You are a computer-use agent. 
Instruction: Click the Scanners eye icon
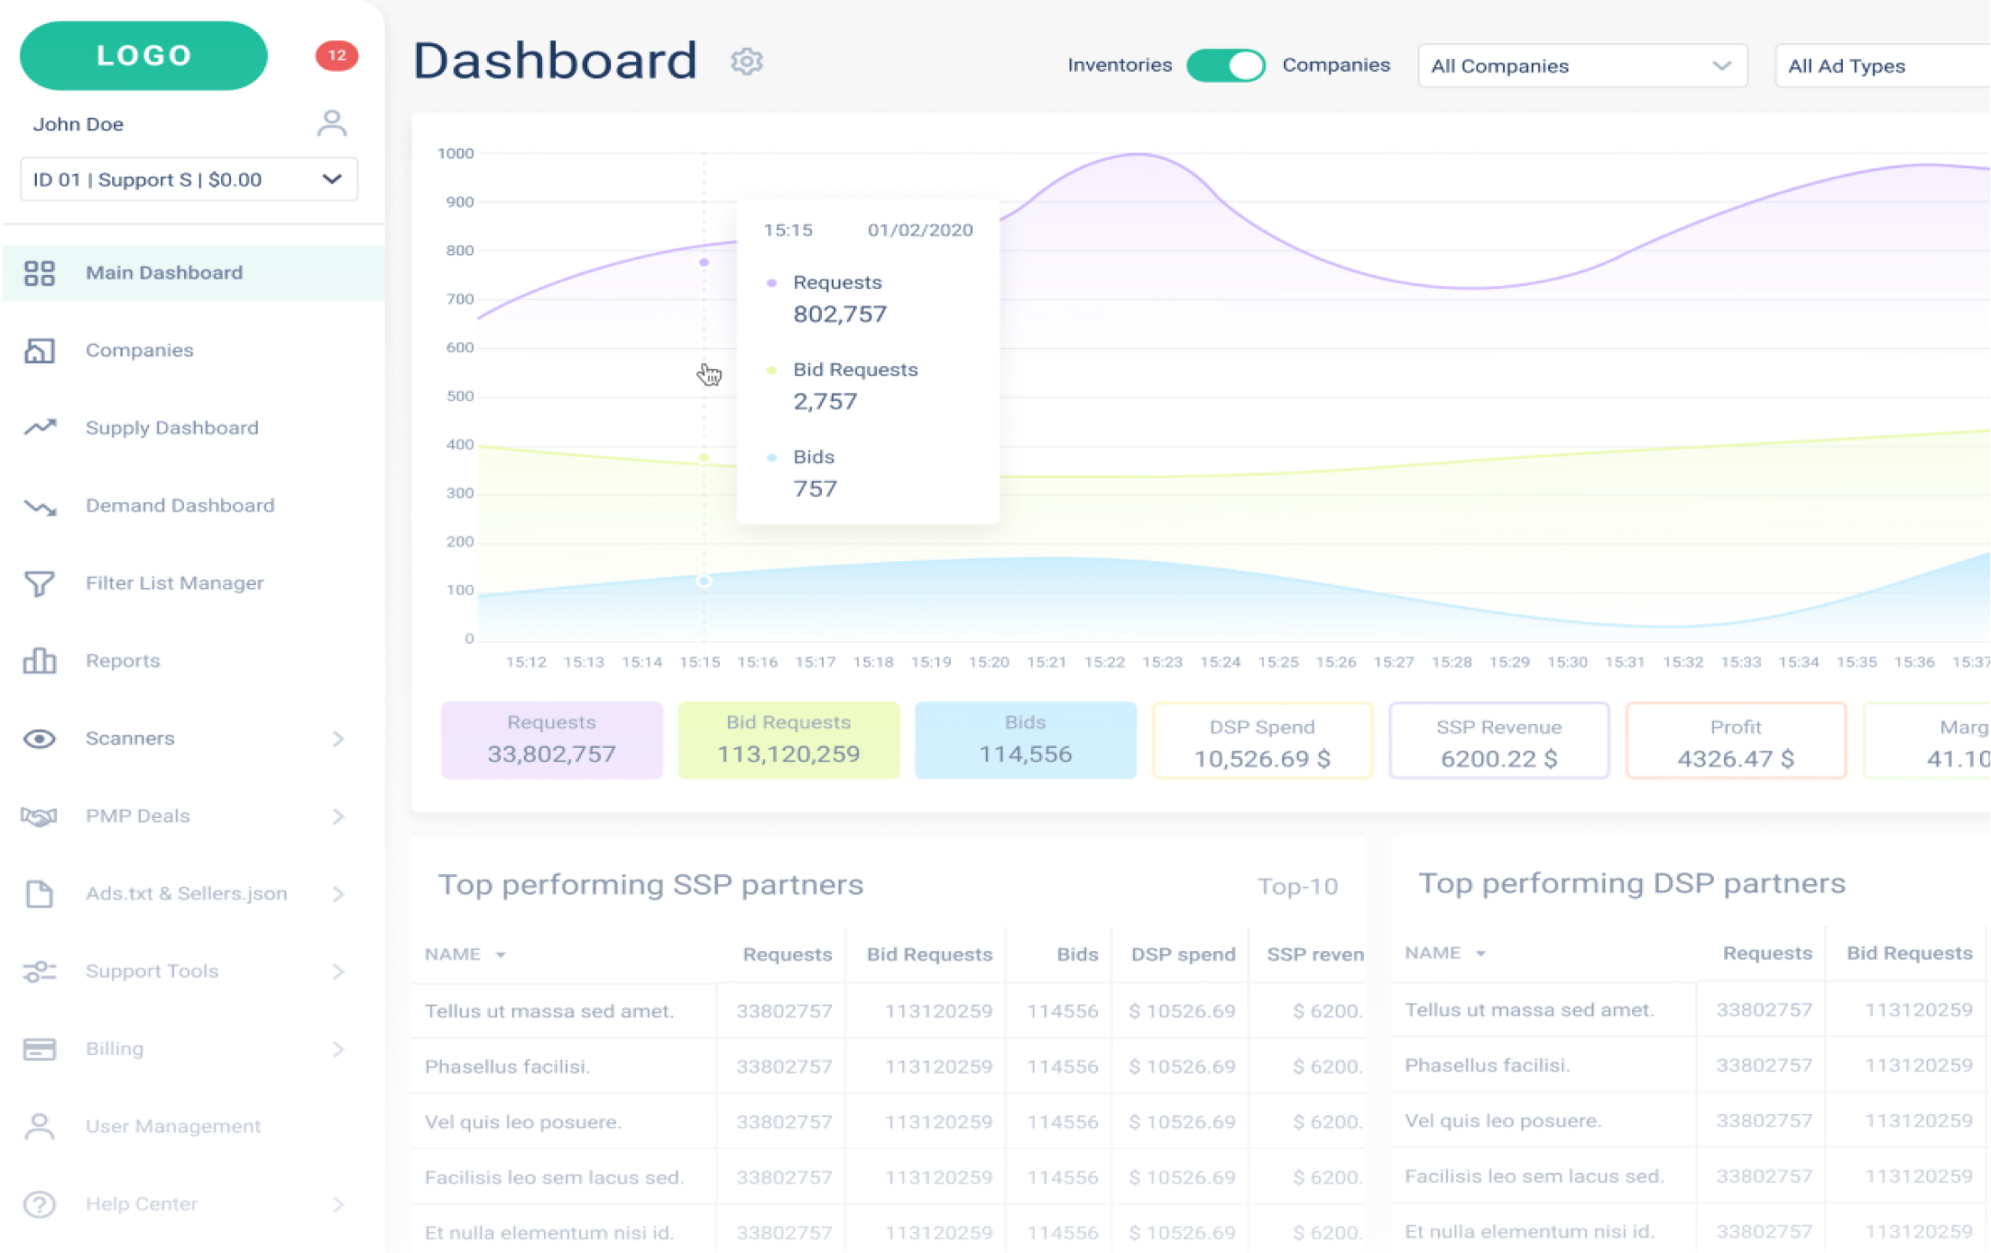coord(40,739)
